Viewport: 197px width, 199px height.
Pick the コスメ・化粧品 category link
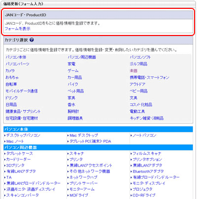coord(141,104)
